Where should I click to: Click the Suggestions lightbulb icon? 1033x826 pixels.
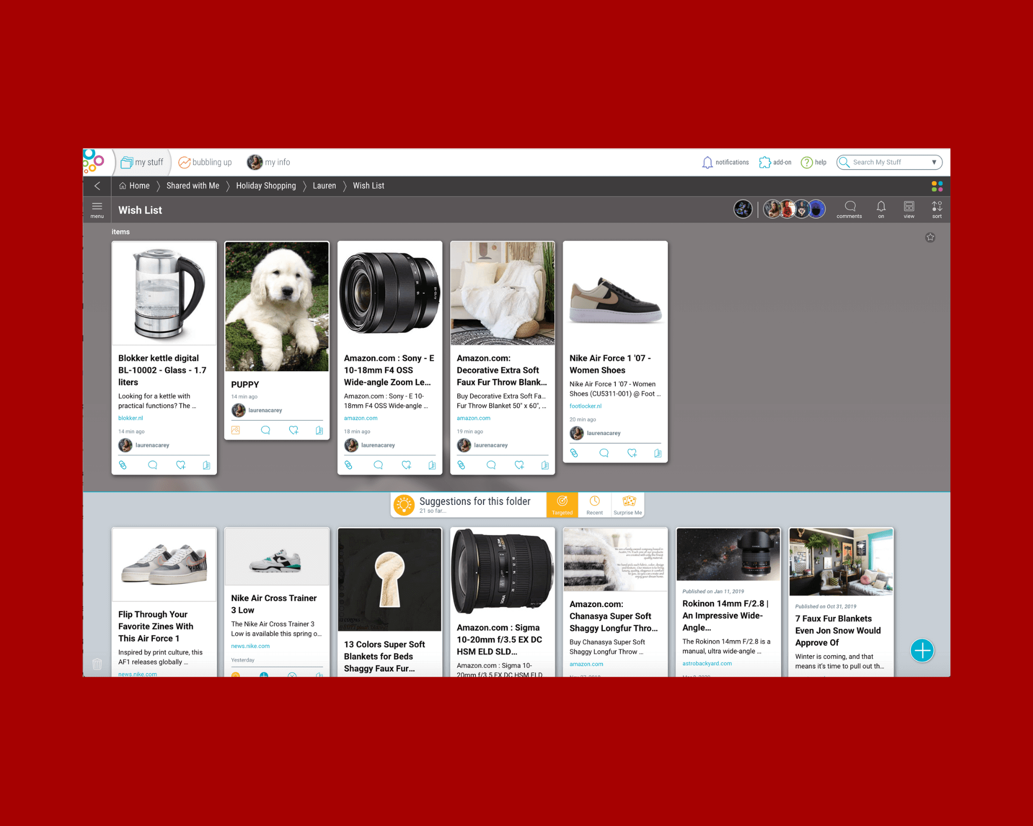click(x=404, y=505)
